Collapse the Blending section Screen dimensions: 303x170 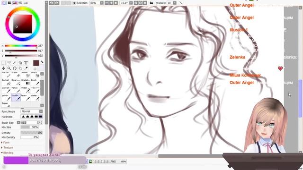8,153
